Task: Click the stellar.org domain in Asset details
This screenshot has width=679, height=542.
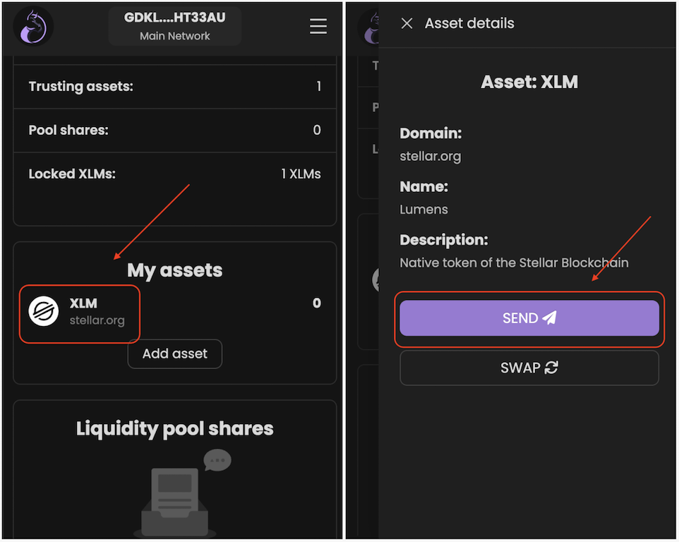Action: coord(431,156)
